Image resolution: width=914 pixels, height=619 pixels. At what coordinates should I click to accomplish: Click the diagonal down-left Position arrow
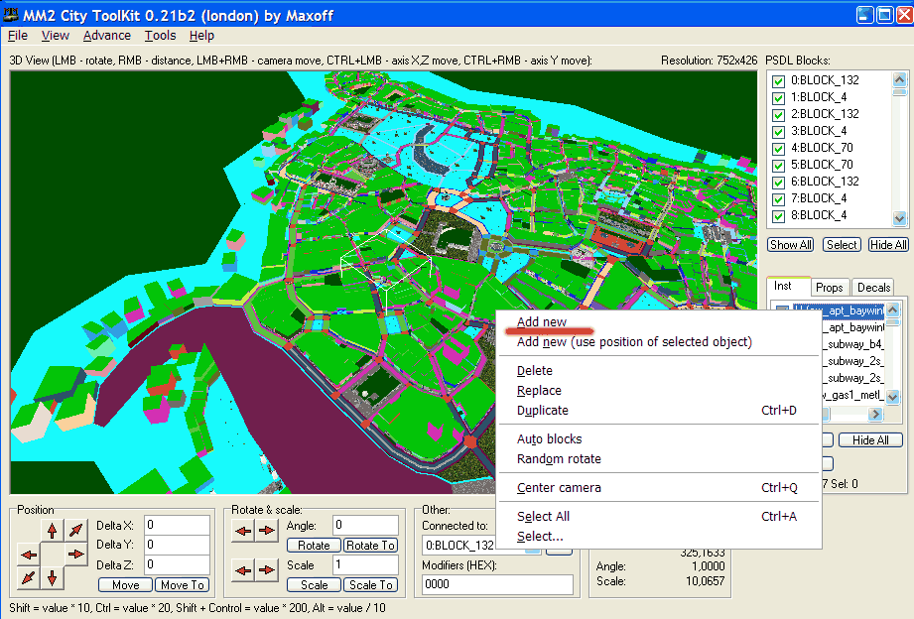[29, 576]
